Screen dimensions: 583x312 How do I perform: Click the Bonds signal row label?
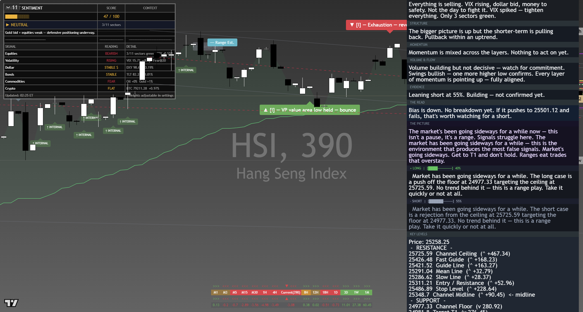pyautogui.click(x=9, y=75)
